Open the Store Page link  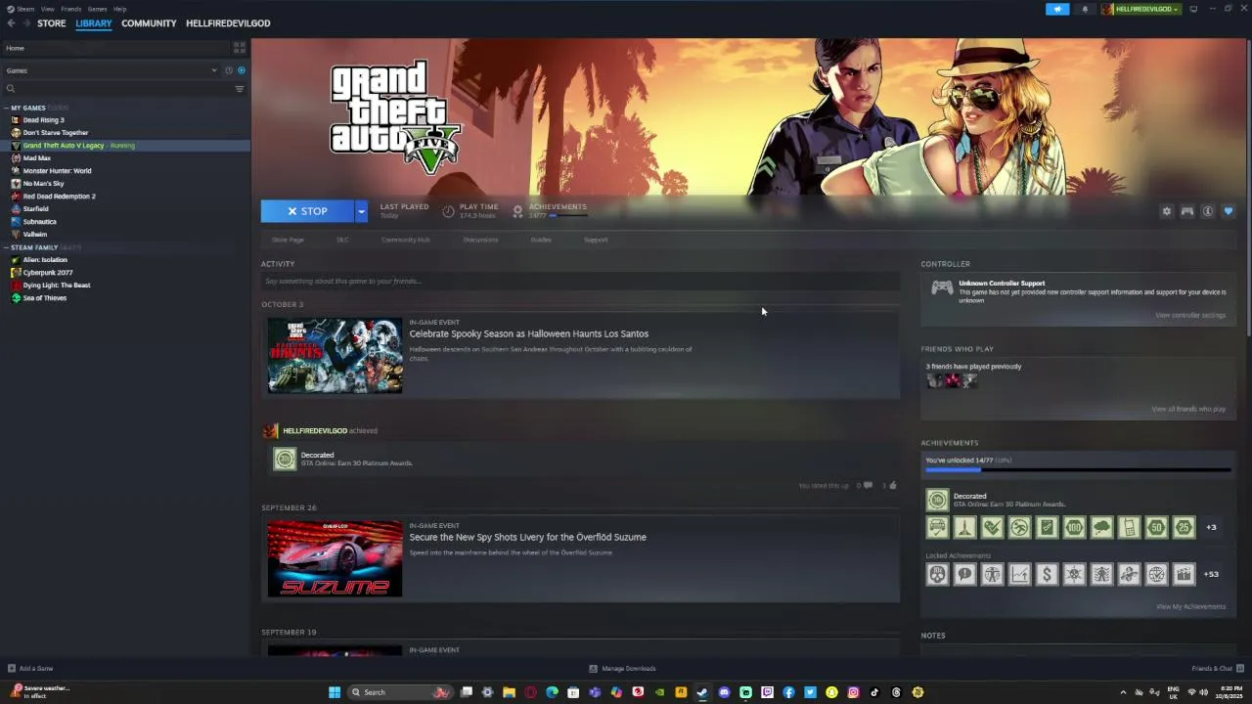(x=288, y=240)
